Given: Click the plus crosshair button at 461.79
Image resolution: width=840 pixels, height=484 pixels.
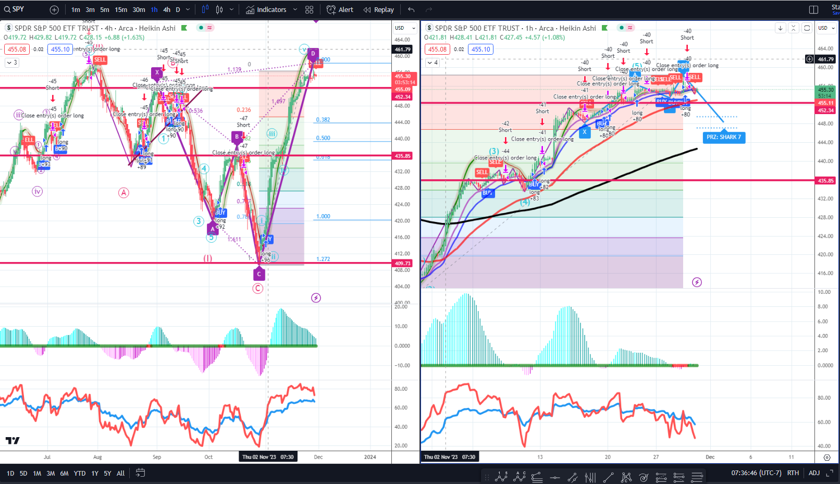Looking at the screenshot, I should [x=809, y=59].
